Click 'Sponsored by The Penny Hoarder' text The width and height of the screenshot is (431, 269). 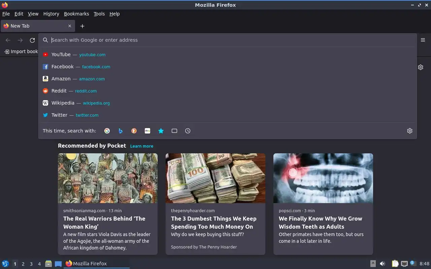(x=204, y=247)
